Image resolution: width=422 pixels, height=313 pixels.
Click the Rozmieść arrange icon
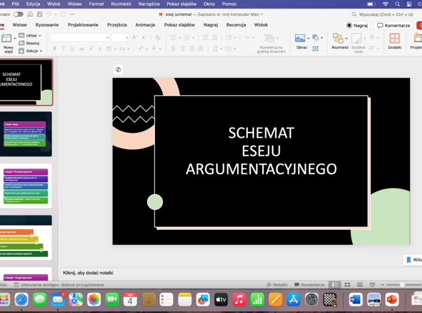pyautogui.click(x=338, y=38)
